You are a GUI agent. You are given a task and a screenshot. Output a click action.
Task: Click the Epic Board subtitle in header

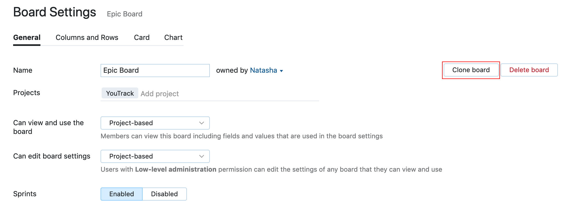pos(125,14)
